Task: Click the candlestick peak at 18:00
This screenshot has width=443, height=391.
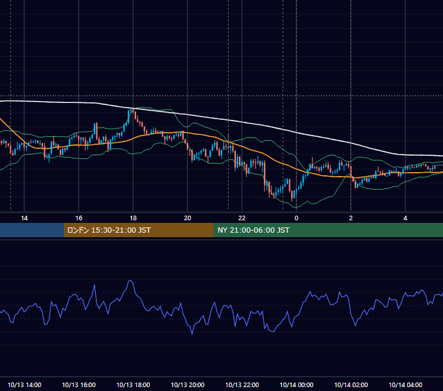Action: point(132,111)
